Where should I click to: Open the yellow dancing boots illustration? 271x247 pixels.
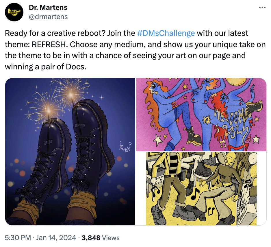pos(201,189)
